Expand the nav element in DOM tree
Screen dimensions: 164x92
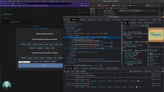point(67,30)
